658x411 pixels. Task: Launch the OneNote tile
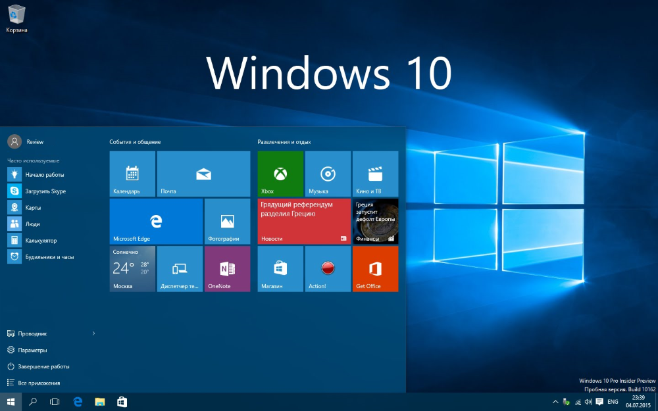pyautogui.click(x=227, y=268)
